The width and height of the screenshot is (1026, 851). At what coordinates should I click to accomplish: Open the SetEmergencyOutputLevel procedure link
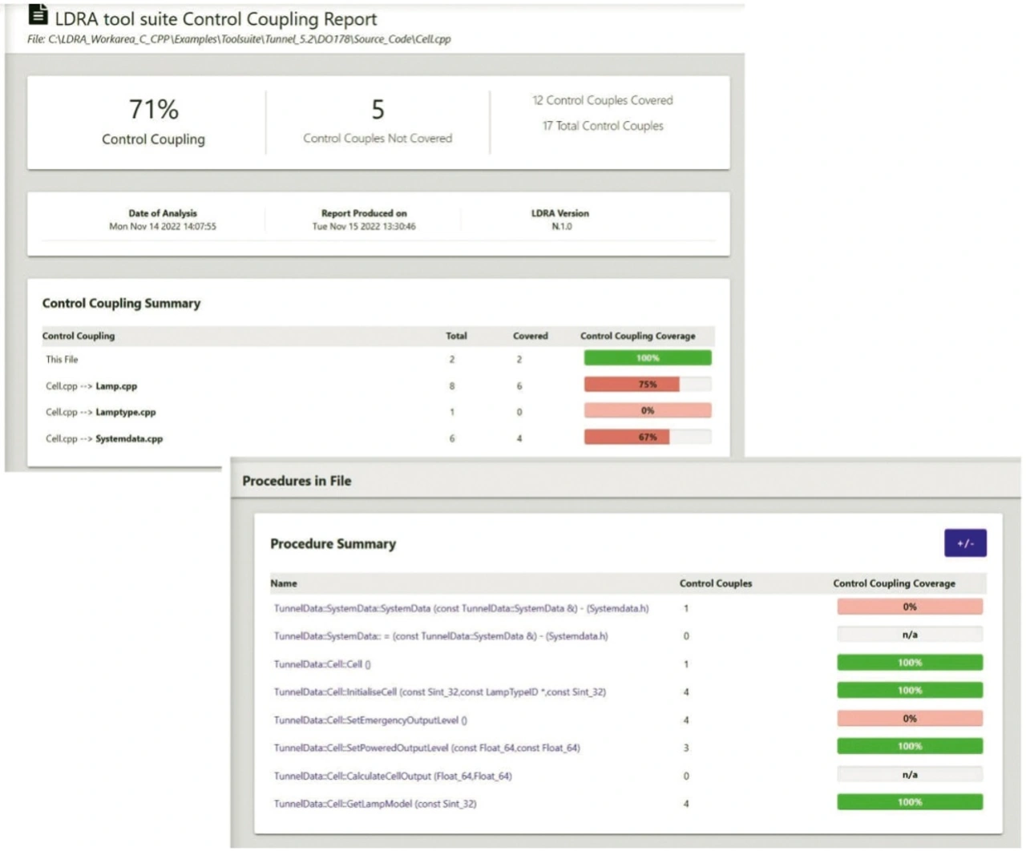click(370, 720)
